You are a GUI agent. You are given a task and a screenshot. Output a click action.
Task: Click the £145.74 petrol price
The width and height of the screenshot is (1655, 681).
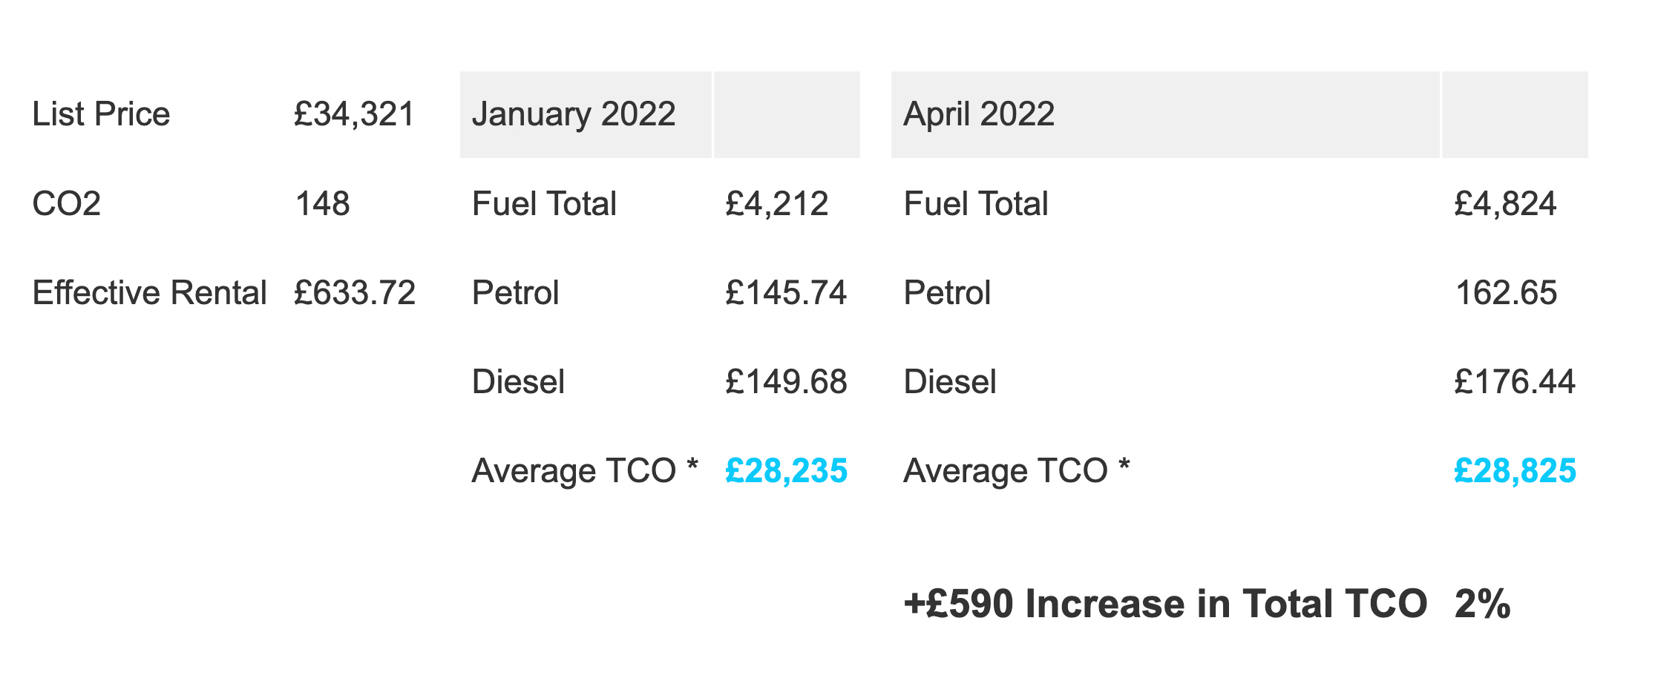pyautogui.click(x=785, y=293)
